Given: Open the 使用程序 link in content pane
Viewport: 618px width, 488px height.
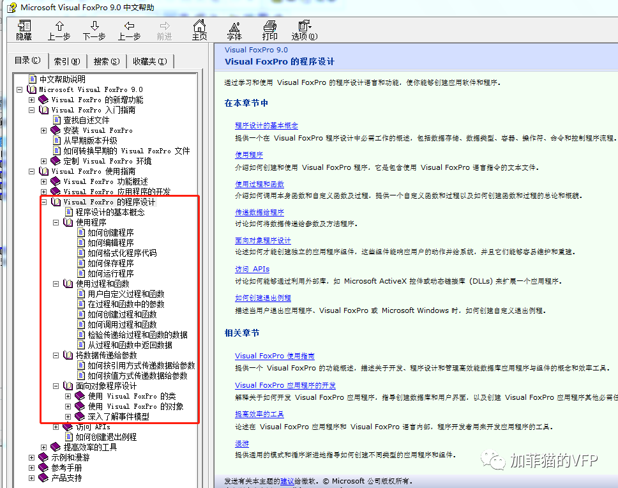Looking at the screenshot, I should [x=249, y=155].
